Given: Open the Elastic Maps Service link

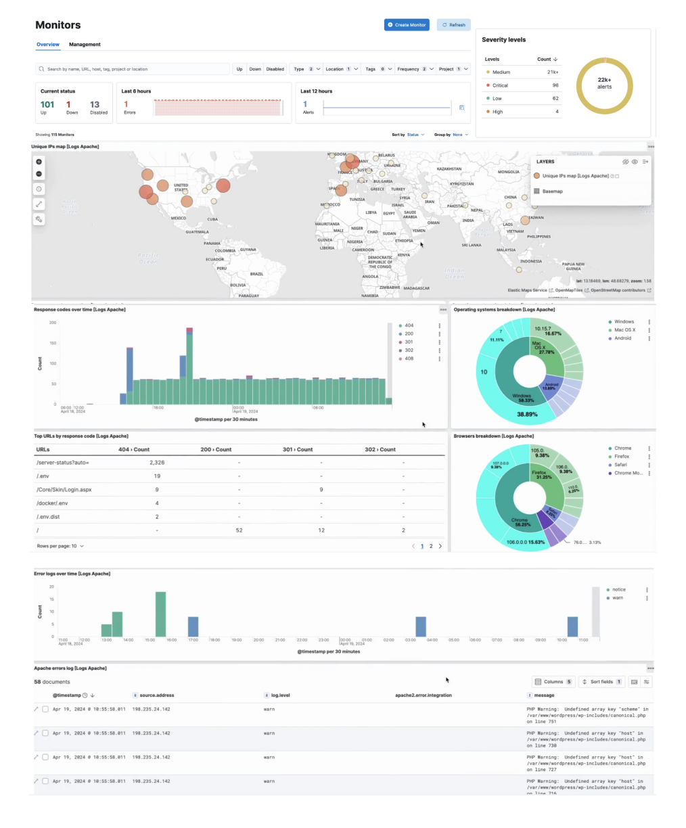Looking at the screenshot, I should point(530,290).
